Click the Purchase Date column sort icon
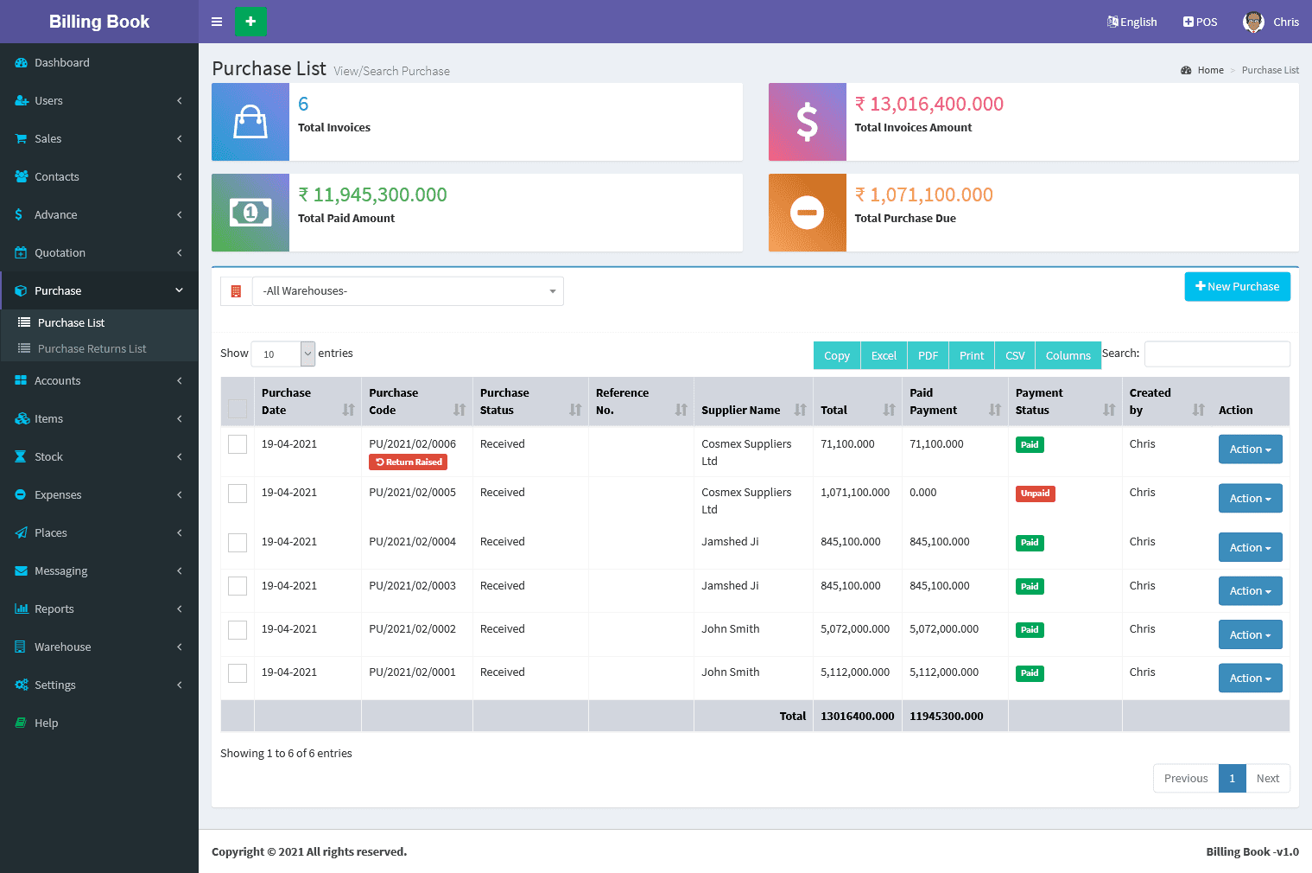This screenshot has width=1312, height=873. pyautogui.click(x=348, y=410)
